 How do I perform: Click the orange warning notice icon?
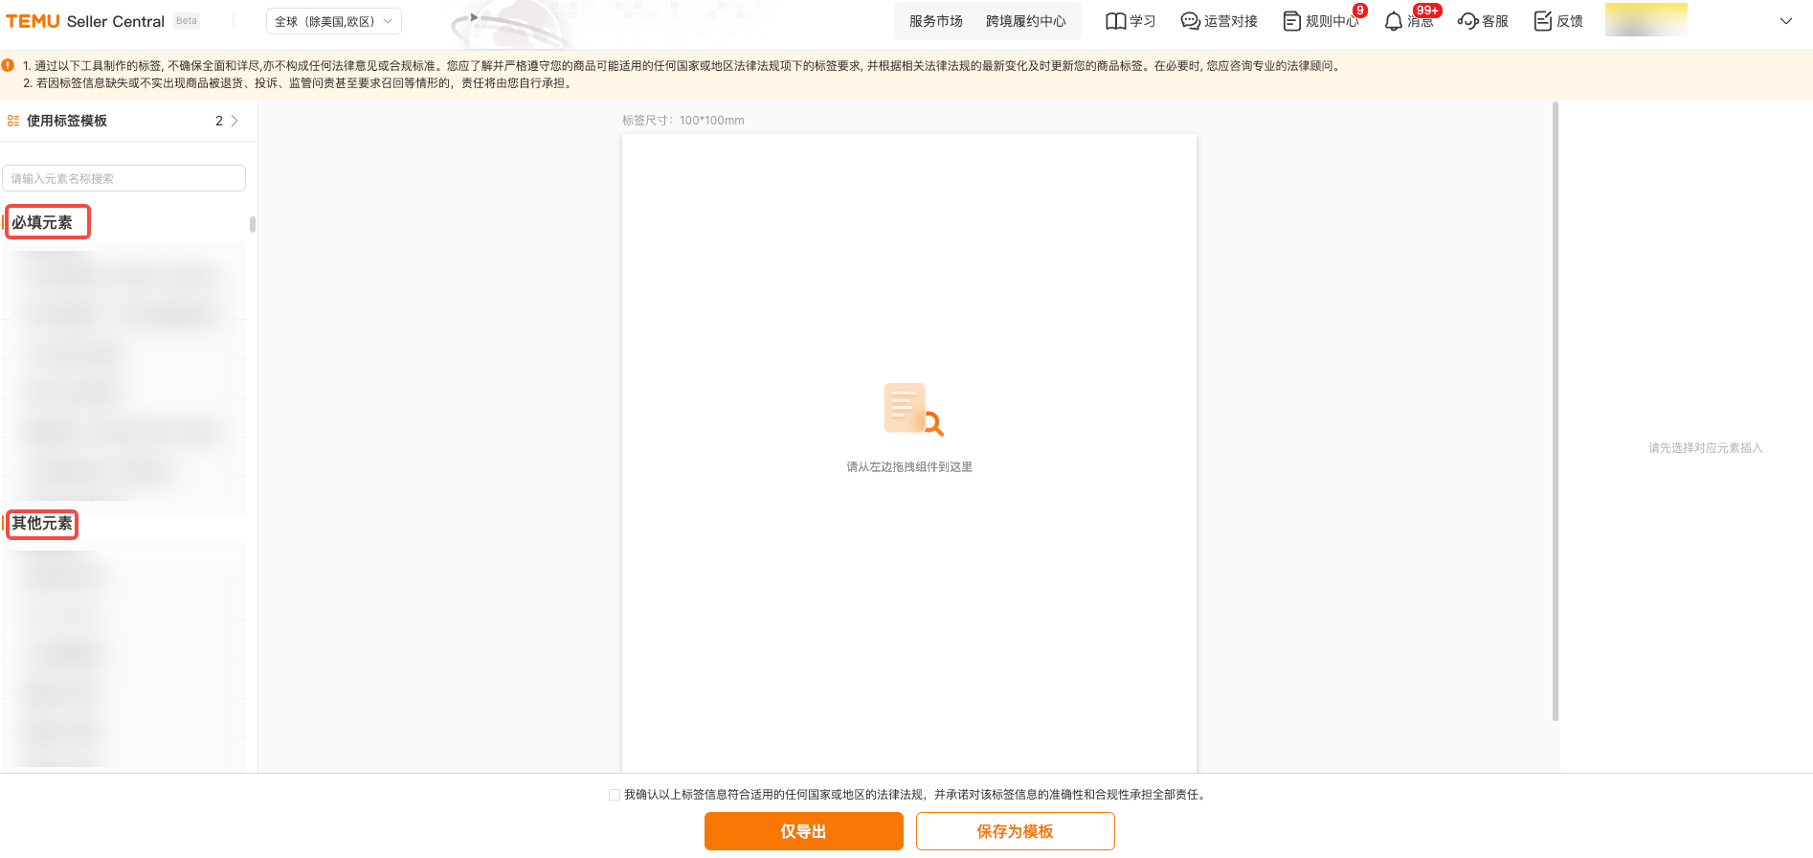tap(9, 66)
